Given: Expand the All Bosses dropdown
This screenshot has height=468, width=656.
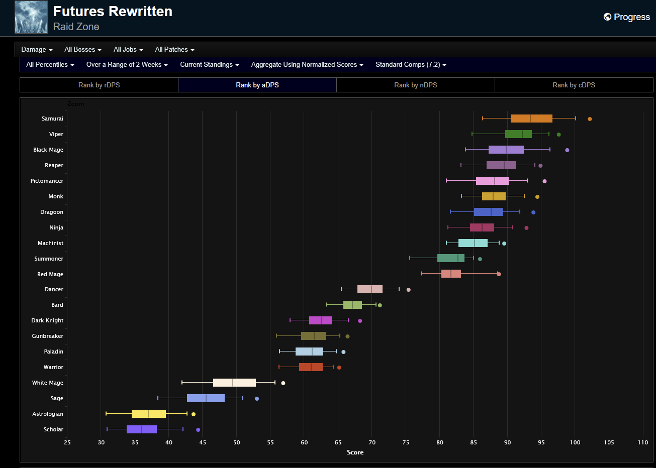Looking at the screenshot, I should point(83,49).
